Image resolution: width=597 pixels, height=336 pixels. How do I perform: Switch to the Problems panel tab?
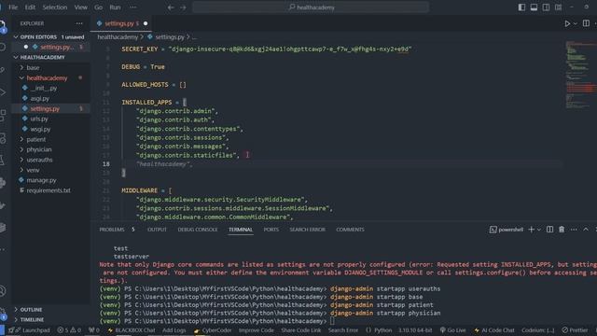(x=112, y=230)
